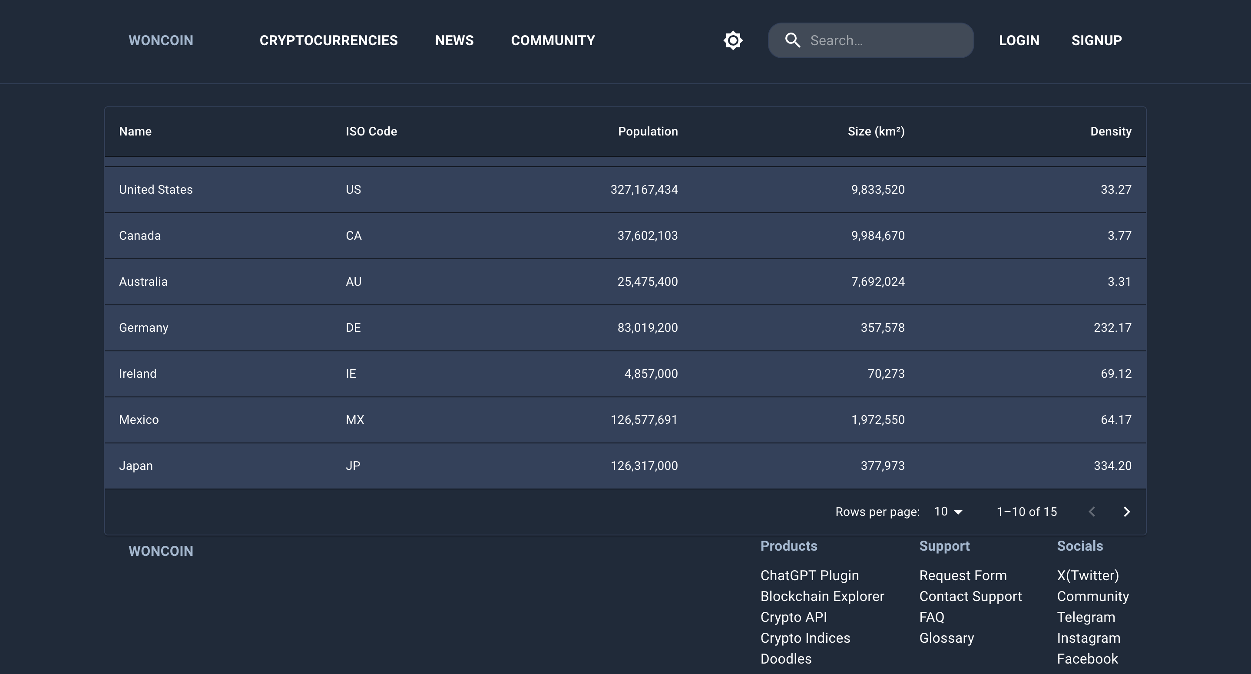Open the ChatGPT Plugin footer link

809,575
